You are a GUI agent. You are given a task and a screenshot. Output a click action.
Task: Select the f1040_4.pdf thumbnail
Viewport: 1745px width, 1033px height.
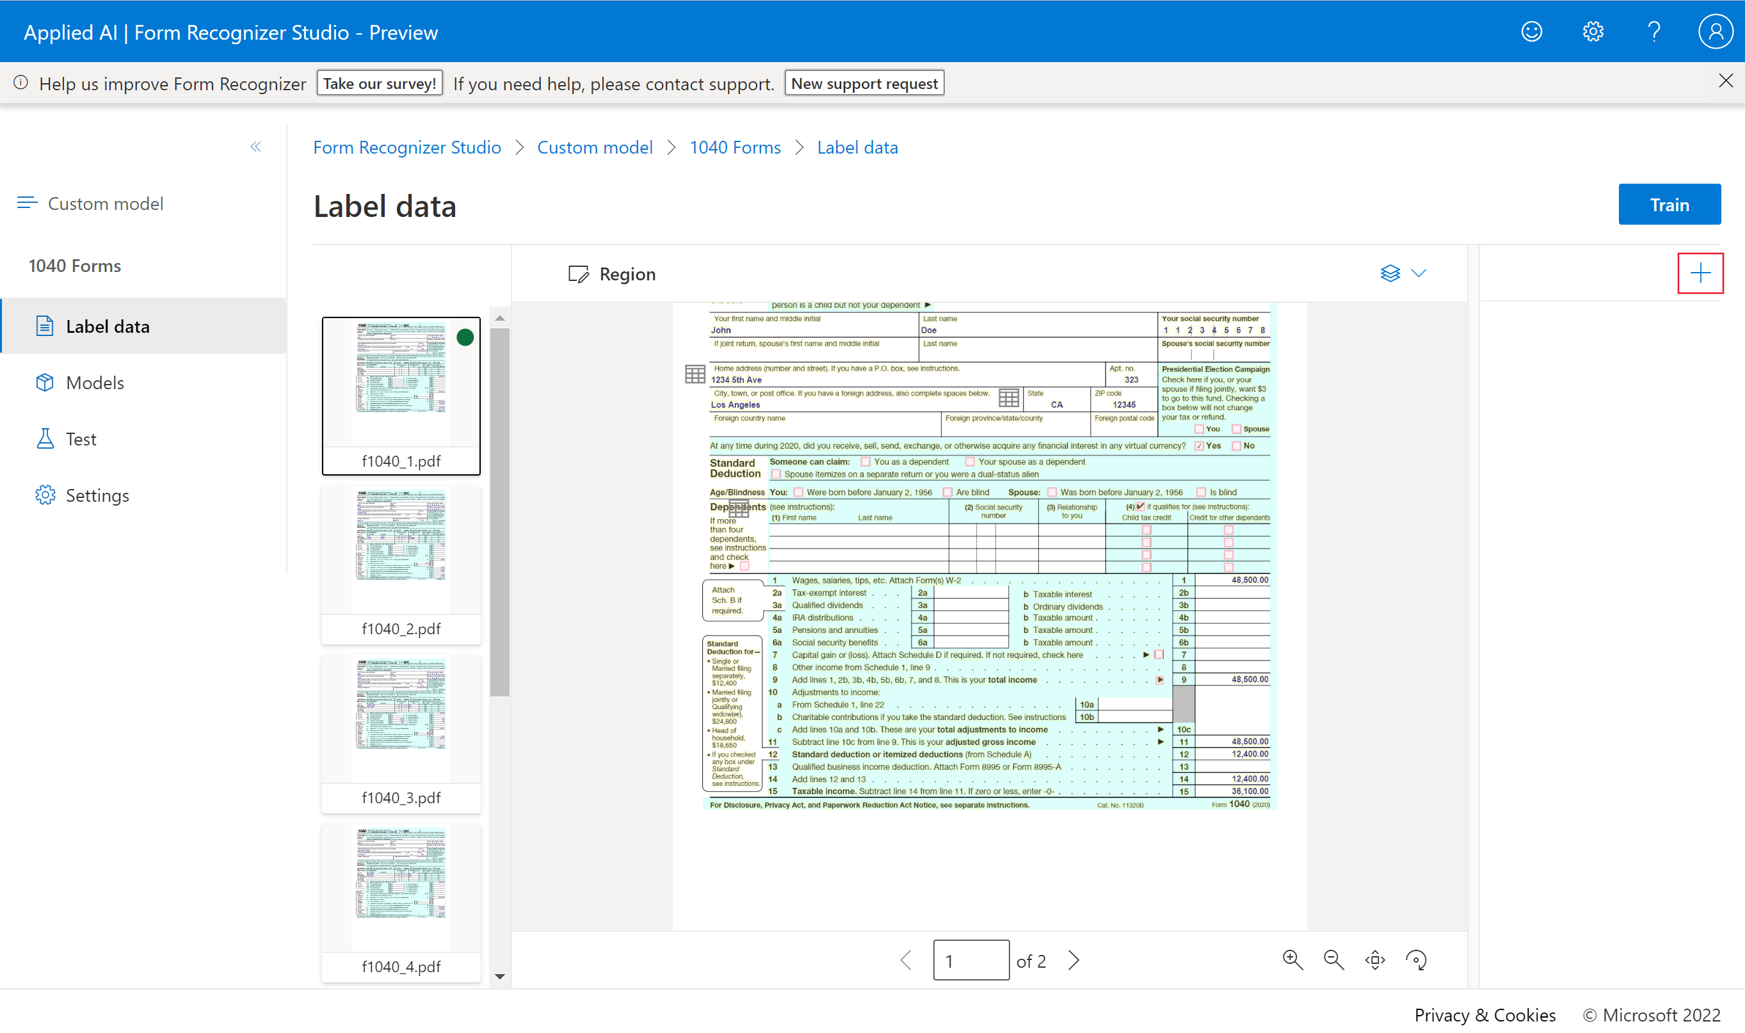401,902
